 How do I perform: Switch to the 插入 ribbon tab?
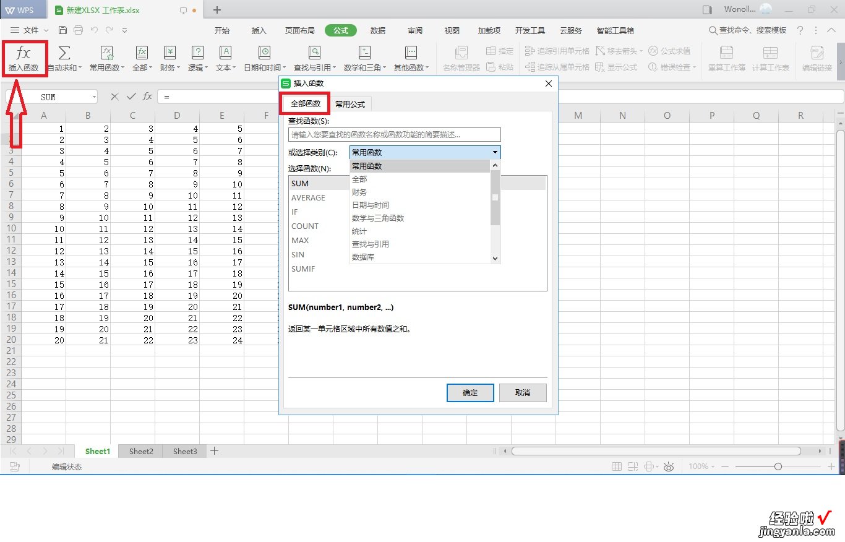259,30
